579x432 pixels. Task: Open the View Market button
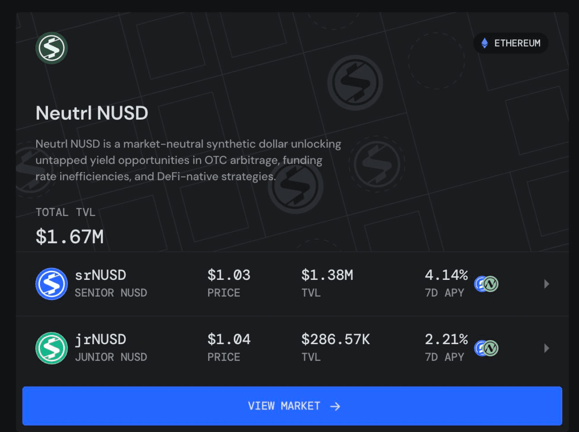click(292, 406)
